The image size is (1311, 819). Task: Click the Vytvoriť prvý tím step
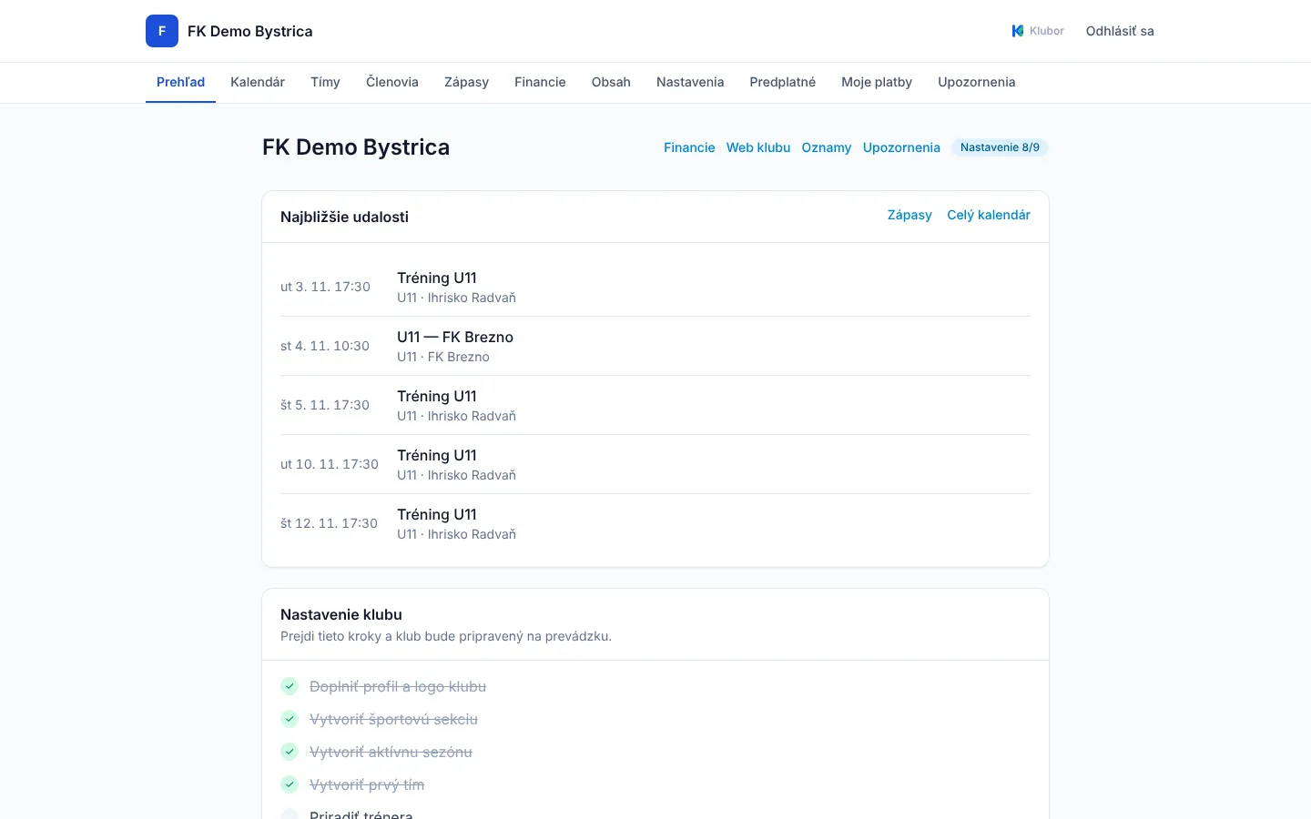click(367, 784)
